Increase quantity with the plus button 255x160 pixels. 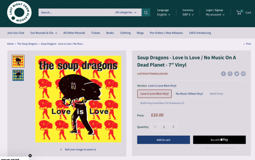(173, 127)
